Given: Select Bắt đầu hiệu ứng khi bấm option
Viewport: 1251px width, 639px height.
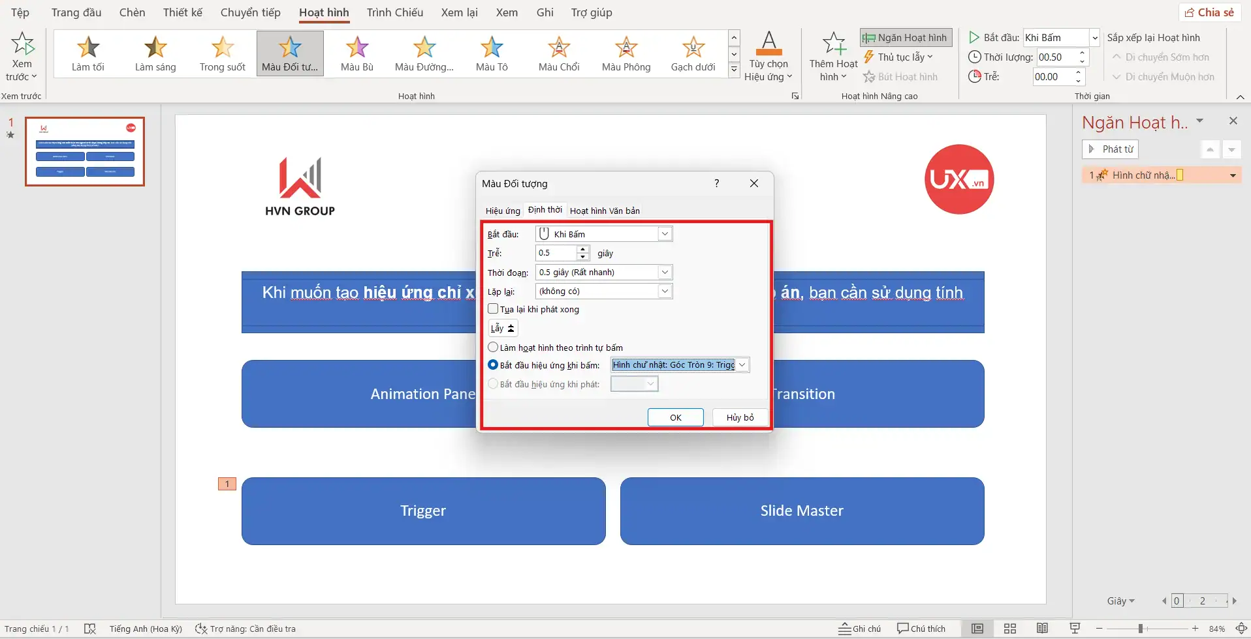Looking at the screenshot, I should (494, 365).
